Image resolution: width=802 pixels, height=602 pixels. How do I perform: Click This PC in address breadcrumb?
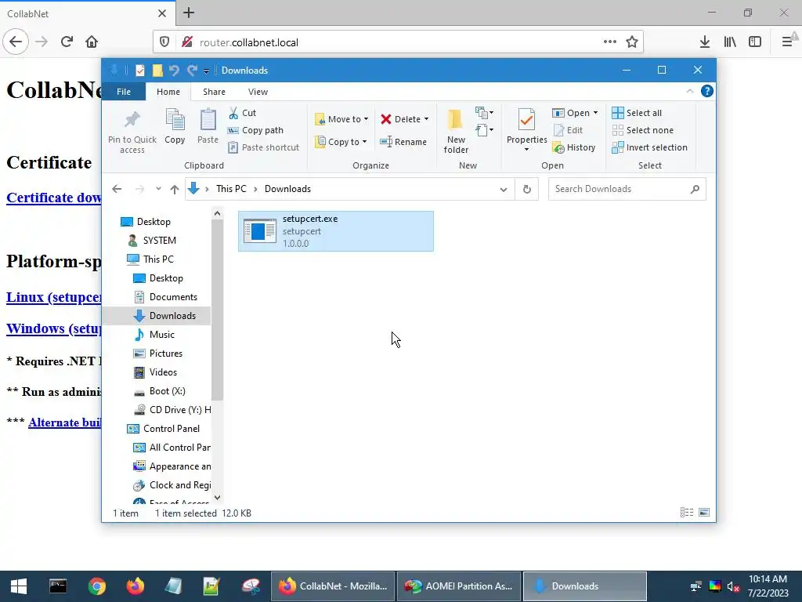[231, 189]
